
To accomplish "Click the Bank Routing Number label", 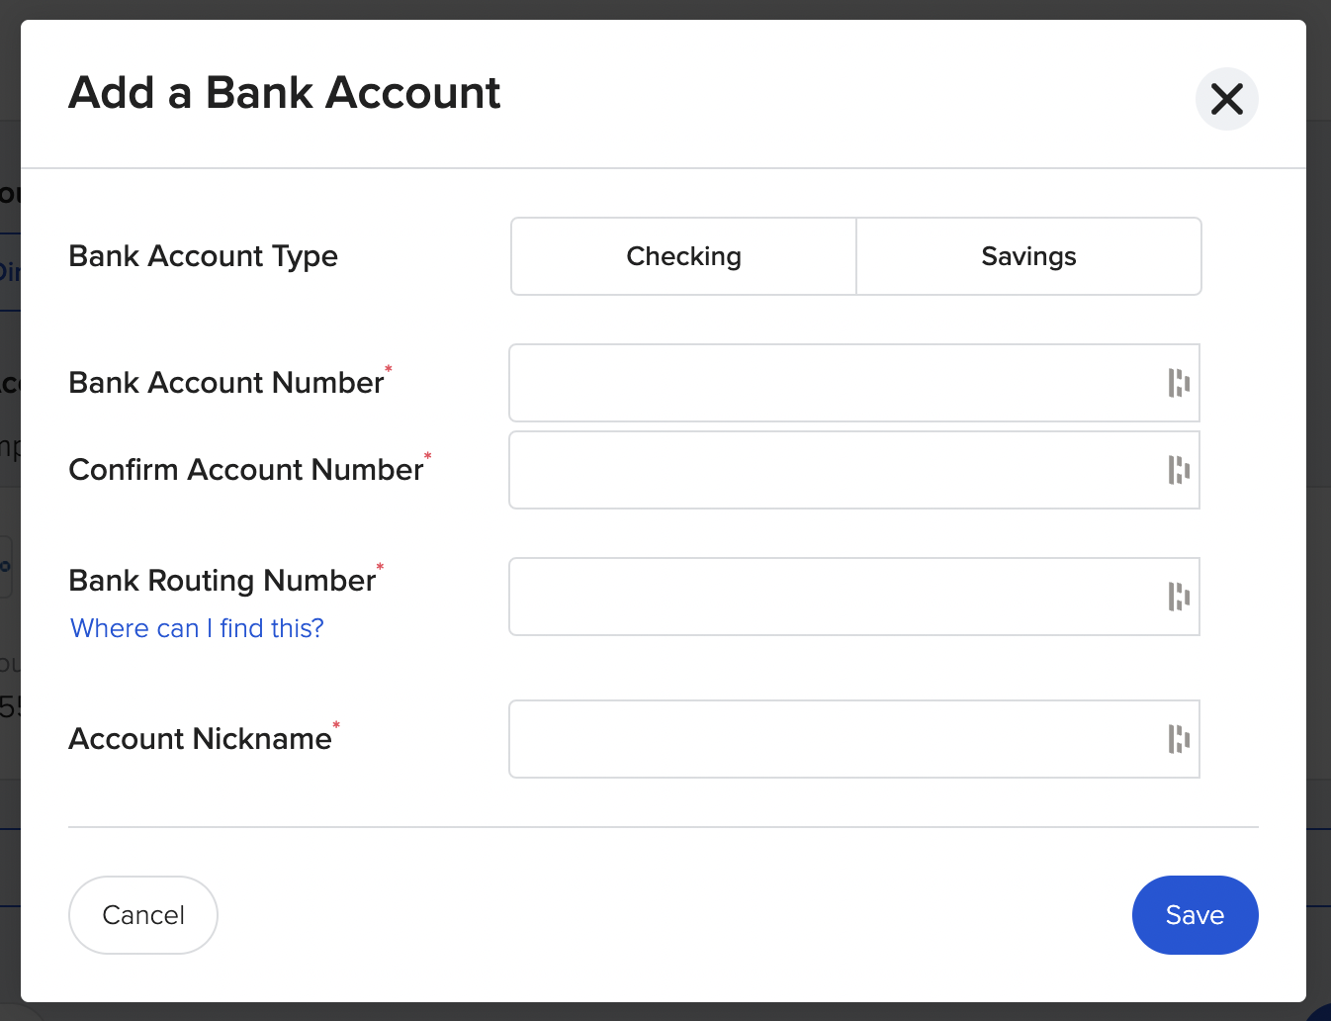I will click(222, 580).
